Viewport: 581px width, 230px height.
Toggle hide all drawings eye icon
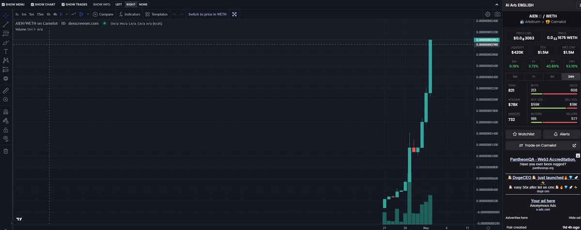pos(6,138)
